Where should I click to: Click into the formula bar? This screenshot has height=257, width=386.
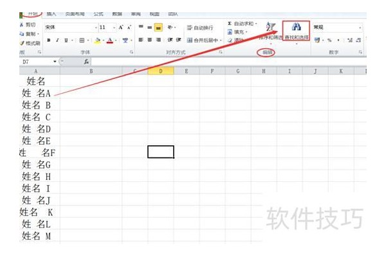(x=228, y=62)
